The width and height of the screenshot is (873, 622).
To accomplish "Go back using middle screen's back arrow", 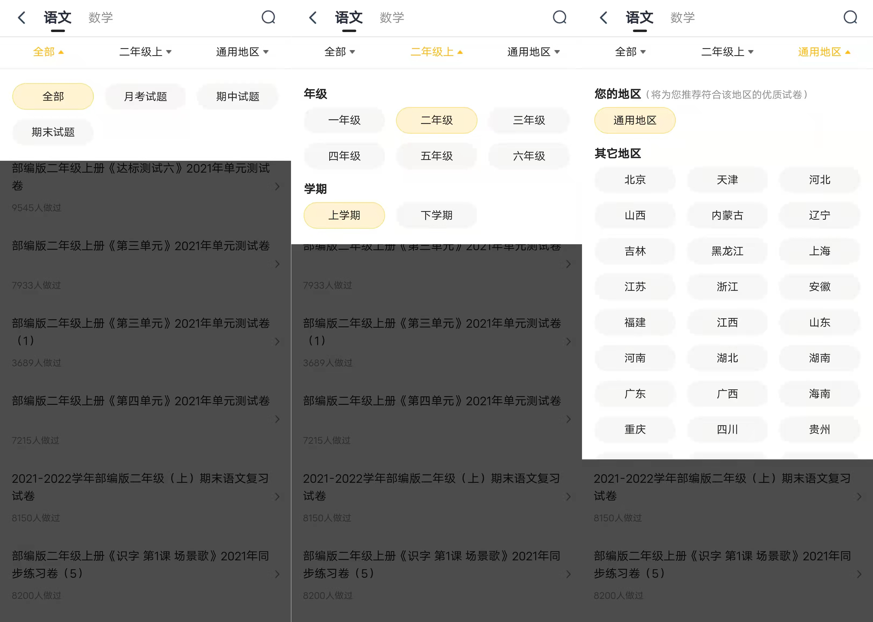I will [313, 18].
